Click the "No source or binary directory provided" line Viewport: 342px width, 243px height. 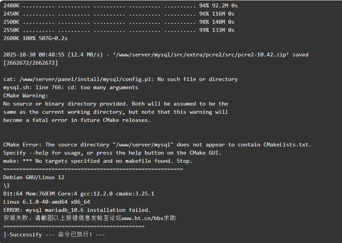coord(116,104)
